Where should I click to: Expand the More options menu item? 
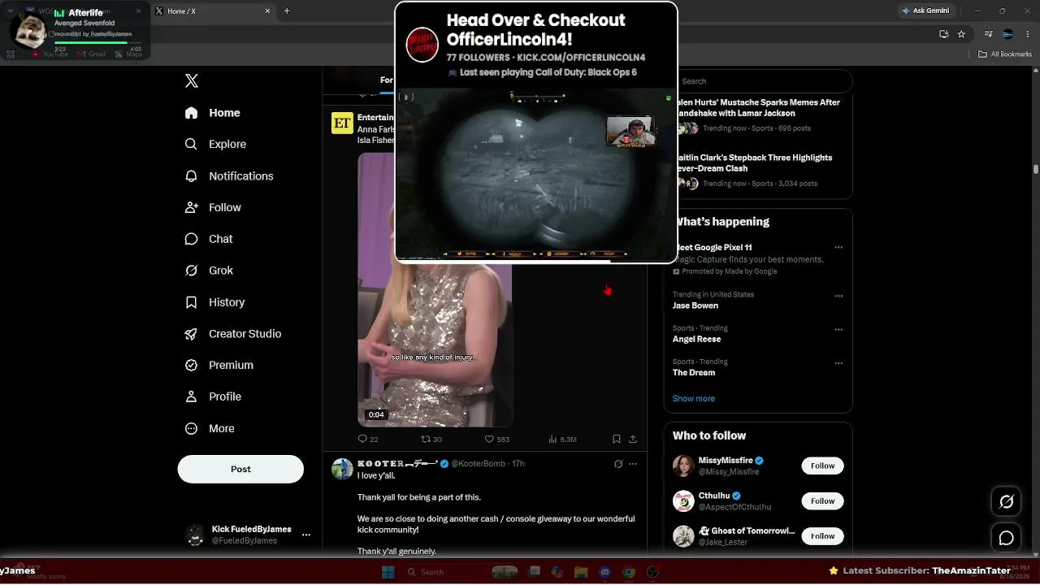coord(210,428)
